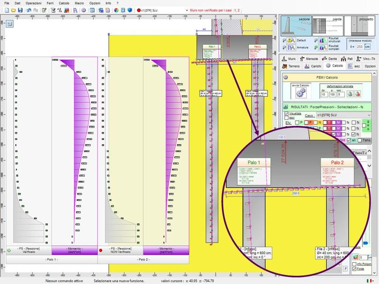Click the Risultati completi icon
Screen dimensions: 379x284
coord(322,46)
